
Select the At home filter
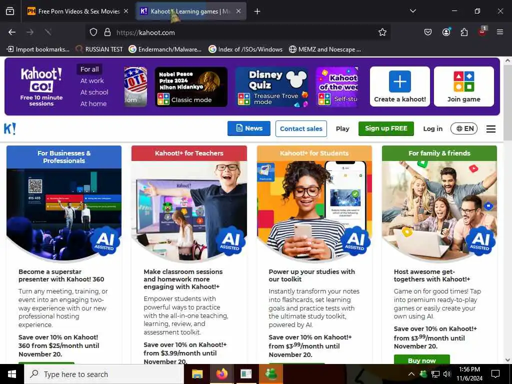pos(93,103)
